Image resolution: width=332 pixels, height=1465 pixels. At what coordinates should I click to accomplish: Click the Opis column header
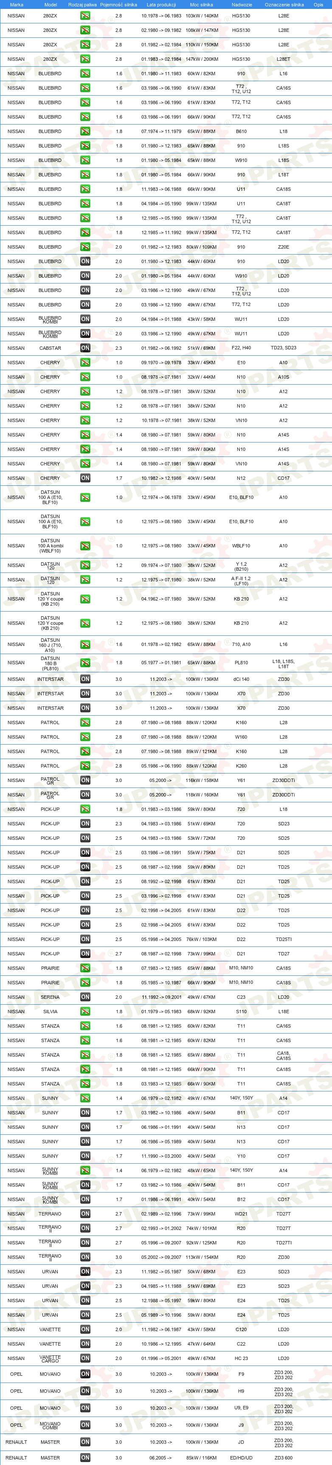(x=318, y=5)
